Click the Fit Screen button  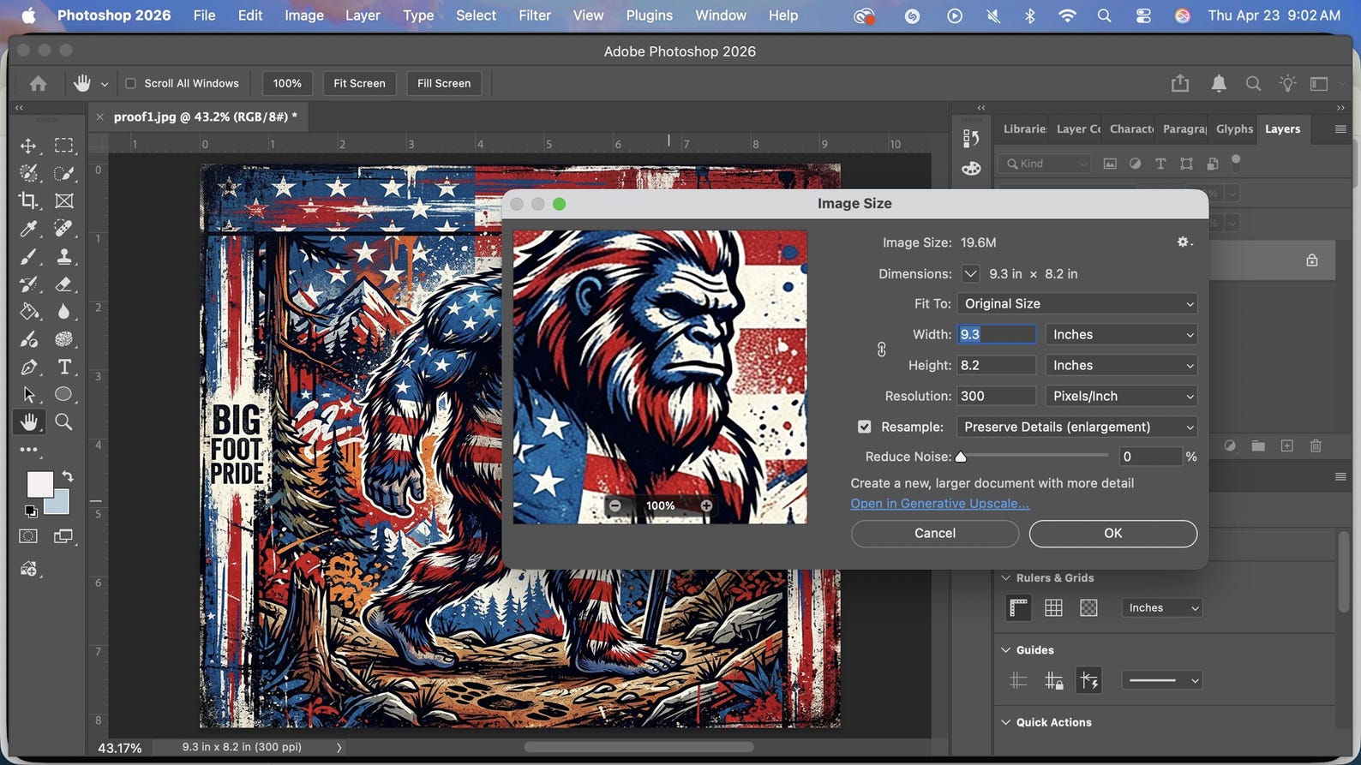tap(359, 83)
